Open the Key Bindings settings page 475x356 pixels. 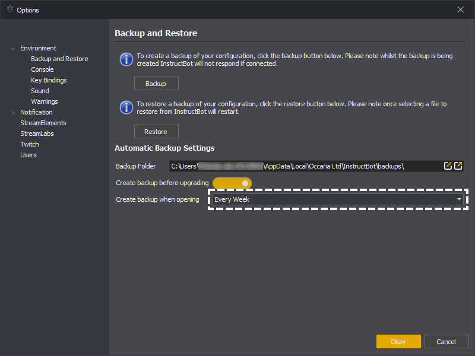click(49, 80)
